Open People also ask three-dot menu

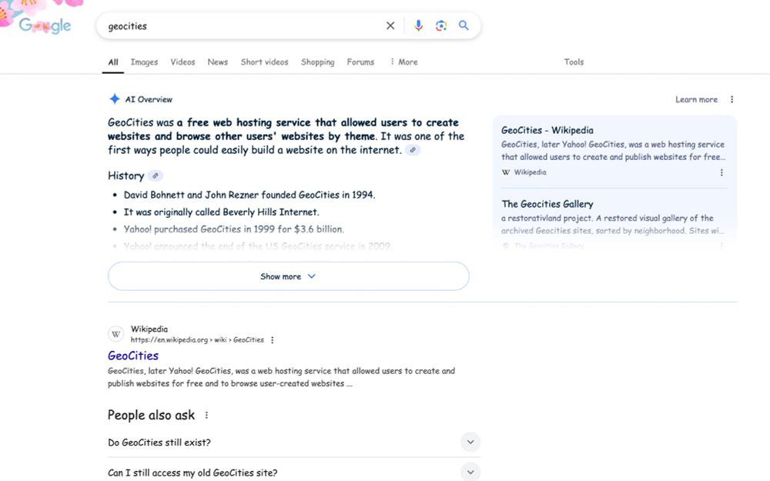tap(206, 416)
